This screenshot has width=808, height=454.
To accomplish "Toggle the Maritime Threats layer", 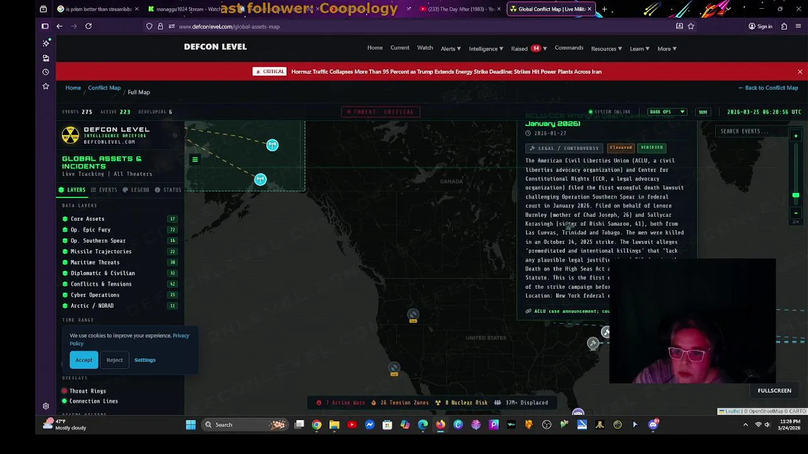I will (x=119, y=262).
